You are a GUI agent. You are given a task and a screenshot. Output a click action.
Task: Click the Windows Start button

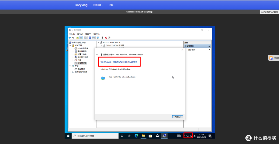point(68,136)
